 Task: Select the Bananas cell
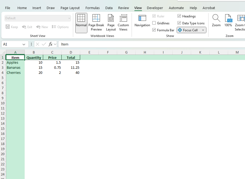point(15,68)
